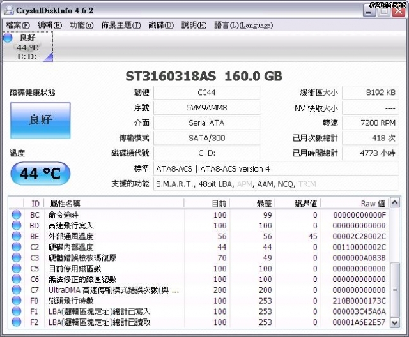The width and height of the screenshot is (409, 337).
Task: Select the row named 命令逾時
Action: click(x=199, y=215)
